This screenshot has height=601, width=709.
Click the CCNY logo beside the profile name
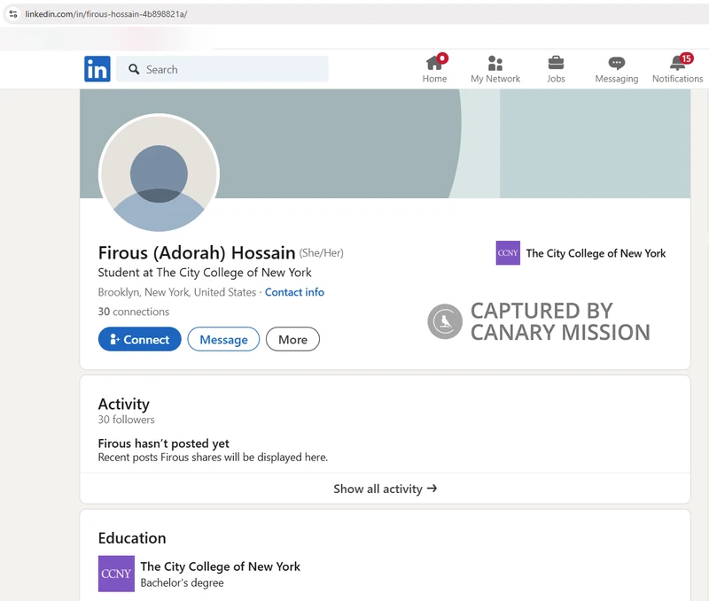tap(508, 253)
